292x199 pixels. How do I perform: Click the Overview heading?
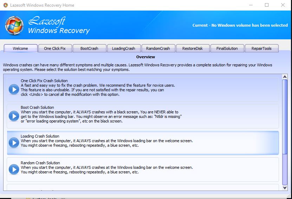pyautogui.click(x=145, y=57)
